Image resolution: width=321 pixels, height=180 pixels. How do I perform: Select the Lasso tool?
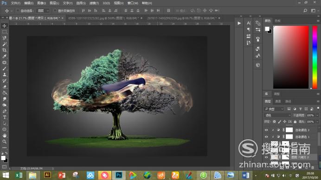click(x=4, y=38)
